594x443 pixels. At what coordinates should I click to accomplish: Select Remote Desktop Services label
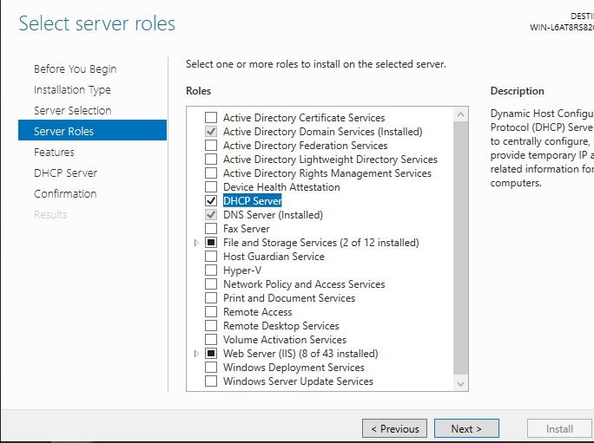(280, 326)
